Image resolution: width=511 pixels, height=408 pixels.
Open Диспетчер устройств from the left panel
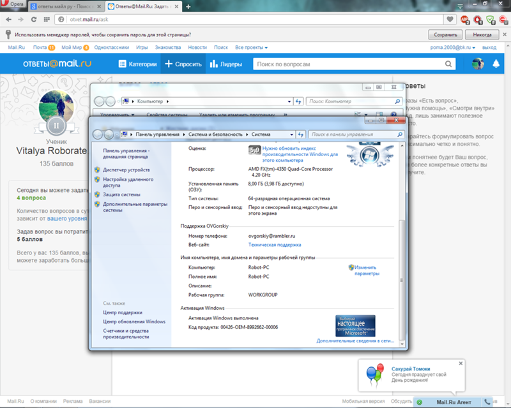pyautogui.click(x=126, y=170)
